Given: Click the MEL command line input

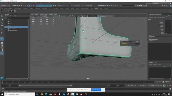Looking at the screenshot, I should [35, 89].
